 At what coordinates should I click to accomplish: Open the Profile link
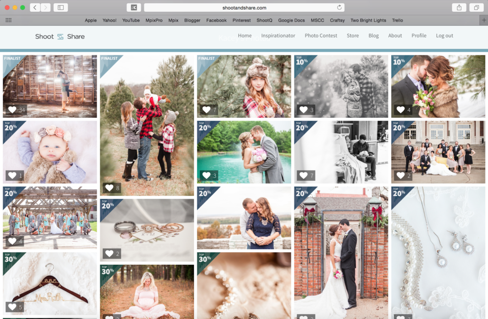point(419,36)
